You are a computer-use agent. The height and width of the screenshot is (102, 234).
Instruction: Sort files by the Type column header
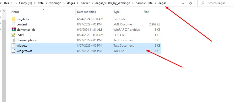pos(116,12)
